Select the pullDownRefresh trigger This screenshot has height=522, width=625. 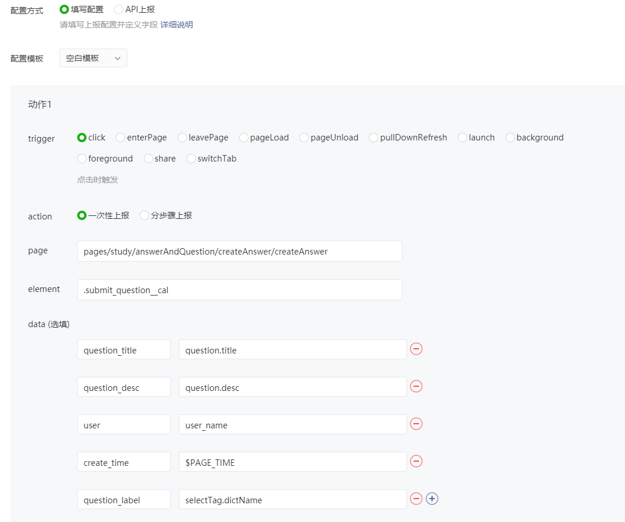tap(374, 138)
